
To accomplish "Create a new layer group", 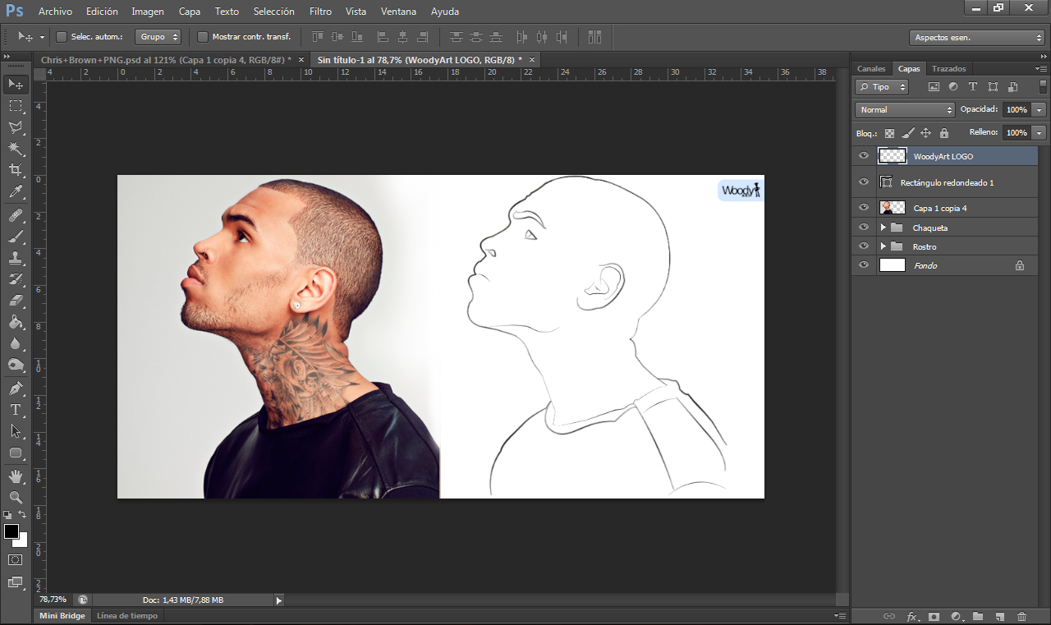I will (978, 616).
